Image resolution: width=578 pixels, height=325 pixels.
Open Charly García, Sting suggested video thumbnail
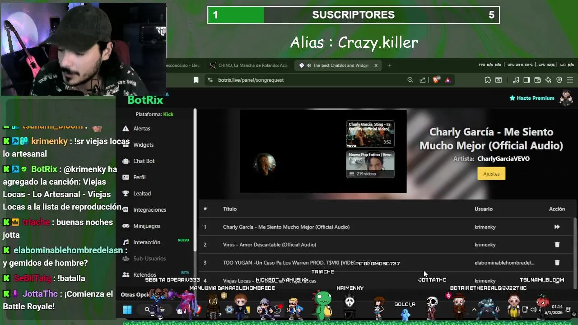370,134
